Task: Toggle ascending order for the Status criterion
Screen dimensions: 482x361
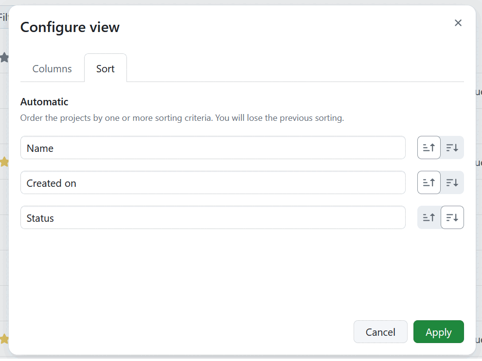Action: click(428, 217)
